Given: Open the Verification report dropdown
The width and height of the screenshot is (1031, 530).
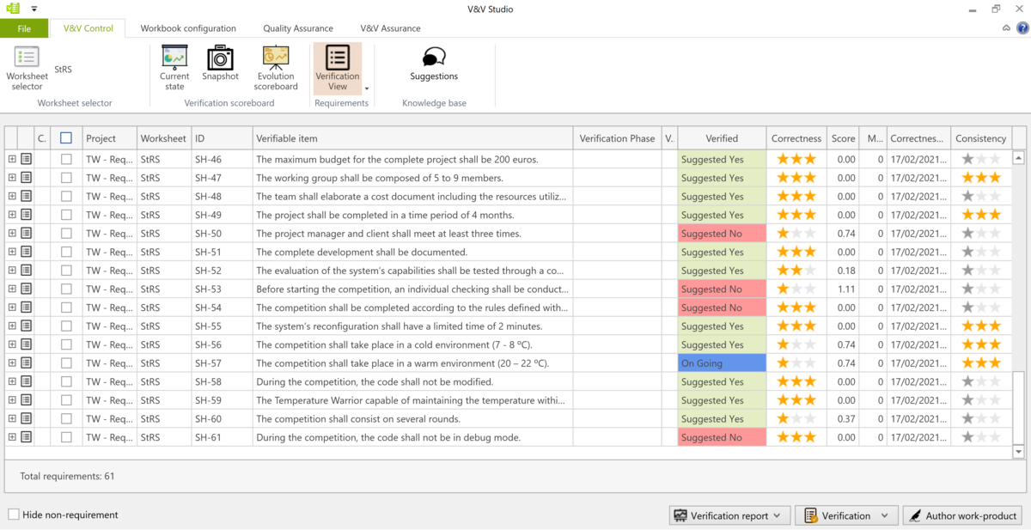Looking at the screenshot, I should pyautogui.click(x=729, y=515).
